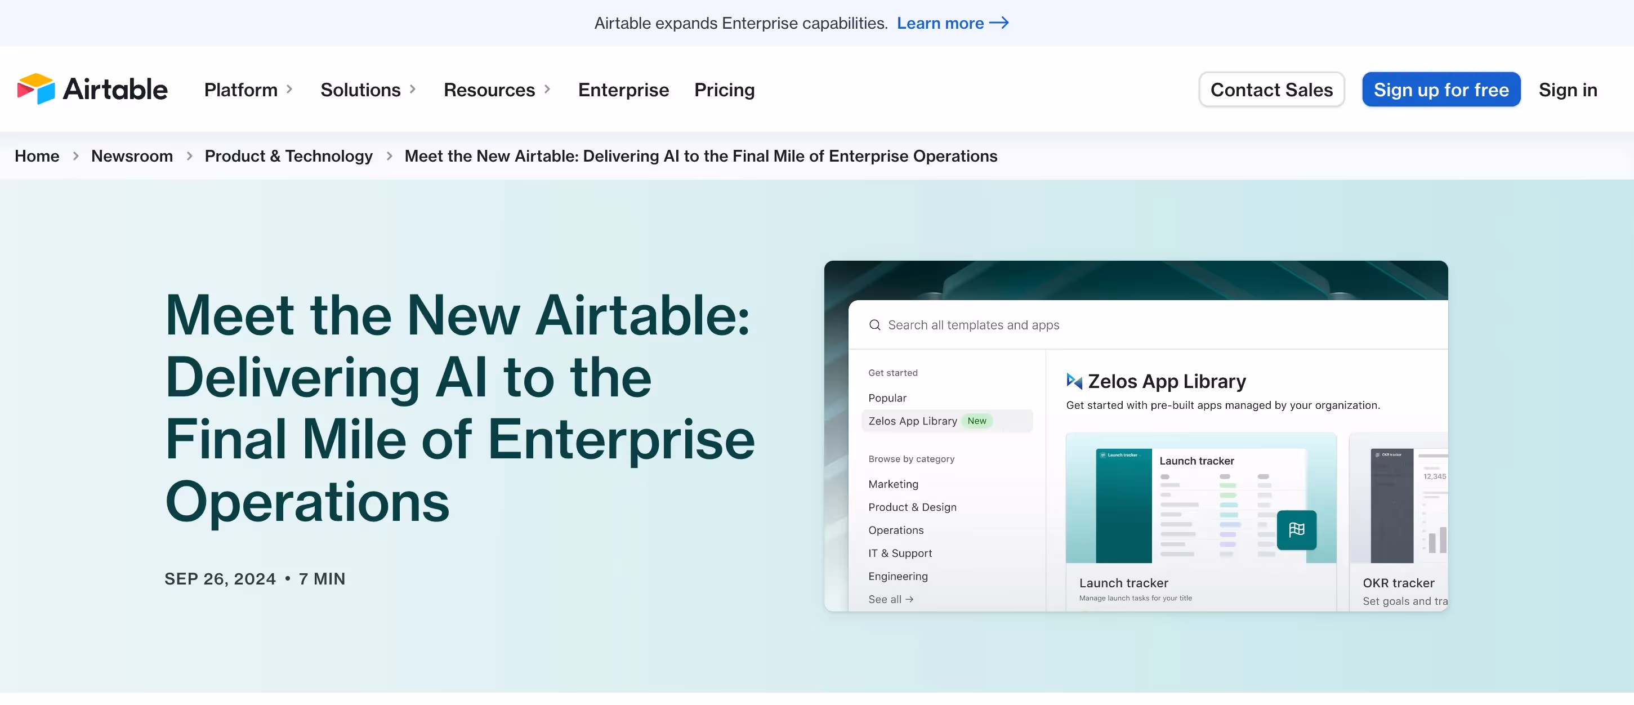The image size is (1634, 705).
Task: Click the article title breadcrumb
Action: 700,156
